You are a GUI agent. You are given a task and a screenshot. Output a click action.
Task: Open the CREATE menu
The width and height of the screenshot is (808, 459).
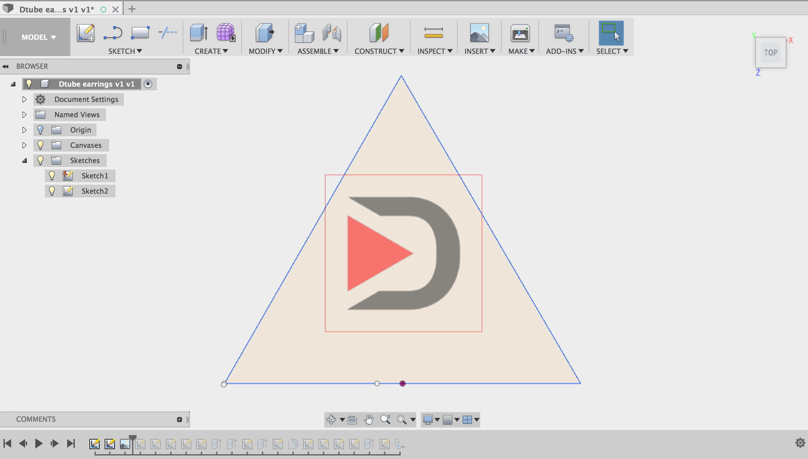click(x=211, y=51)
